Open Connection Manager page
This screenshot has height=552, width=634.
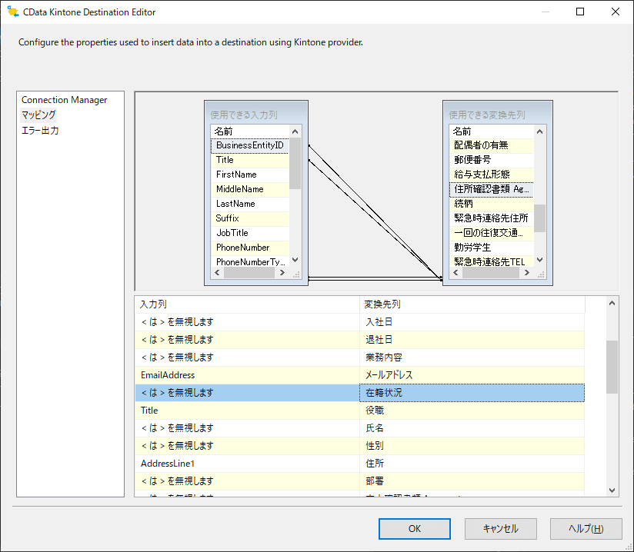click(64, 100)
